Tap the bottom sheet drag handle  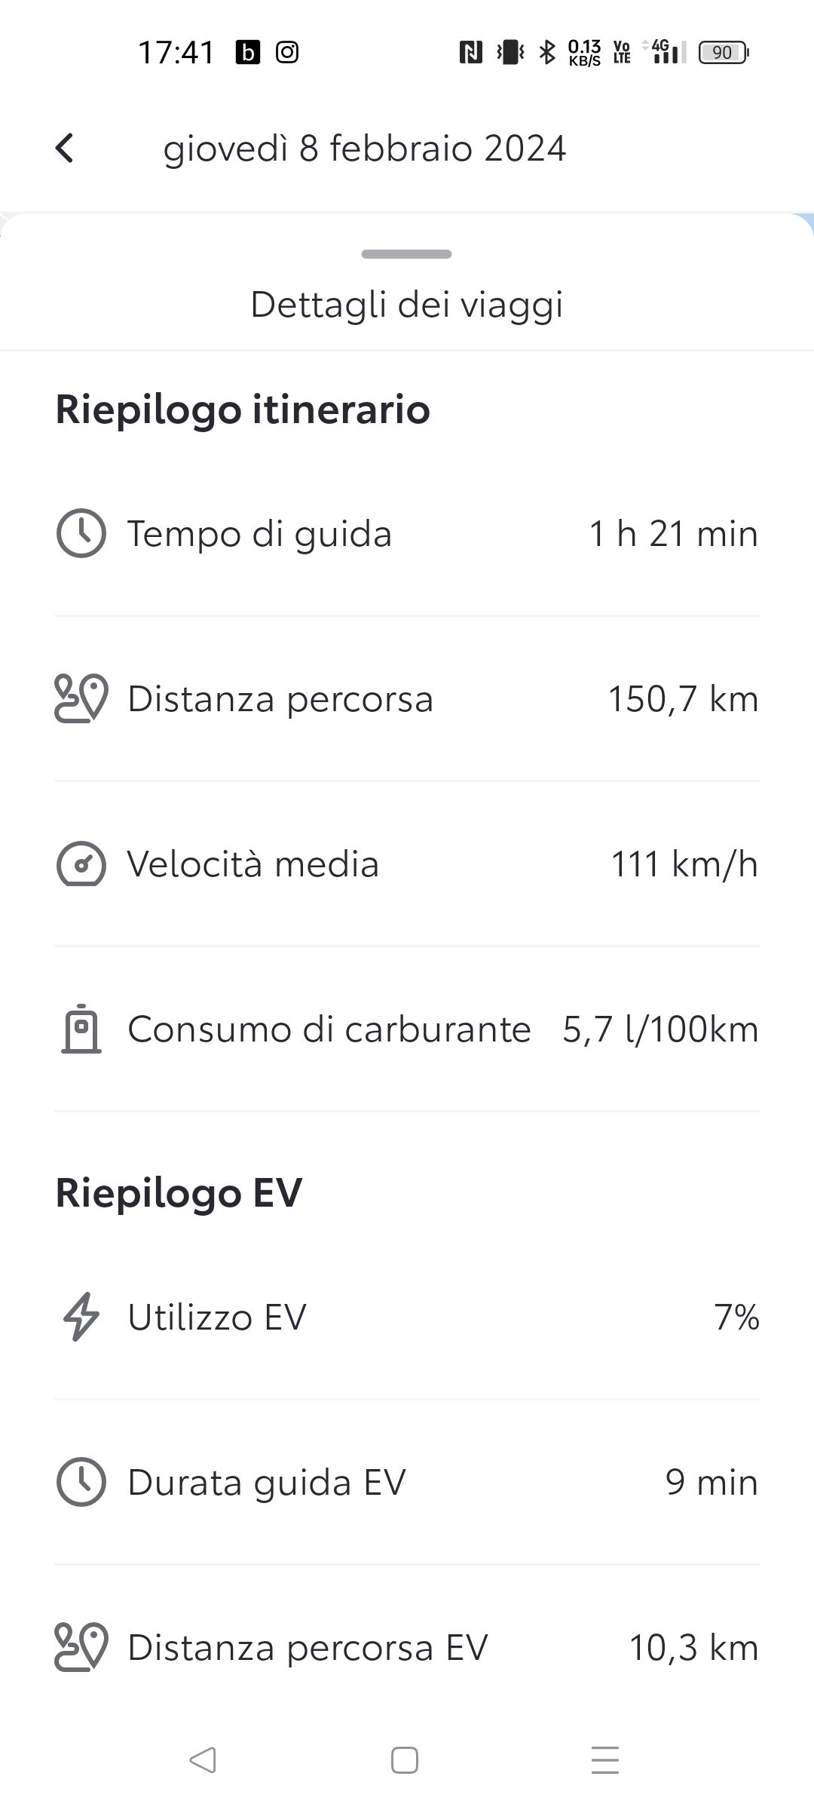pyautogui.click(x=406, y=254)
